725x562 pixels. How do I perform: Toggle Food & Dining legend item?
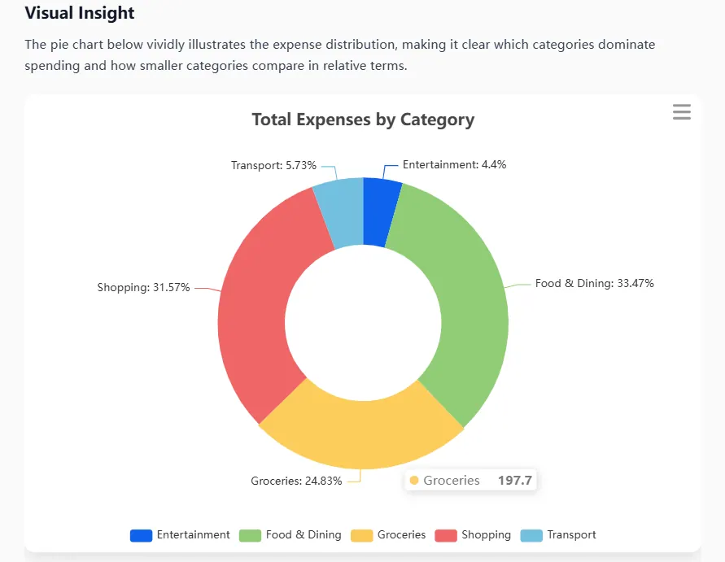tap(290, 535)
